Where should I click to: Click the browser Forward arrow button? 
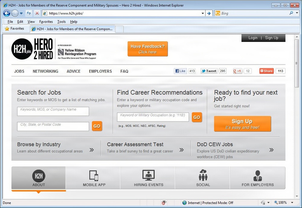15,13
